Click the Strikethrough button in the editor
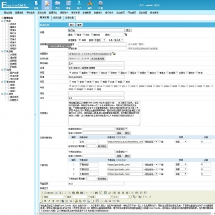This screenshot has height=215, width=215. [x=57, y=201]
